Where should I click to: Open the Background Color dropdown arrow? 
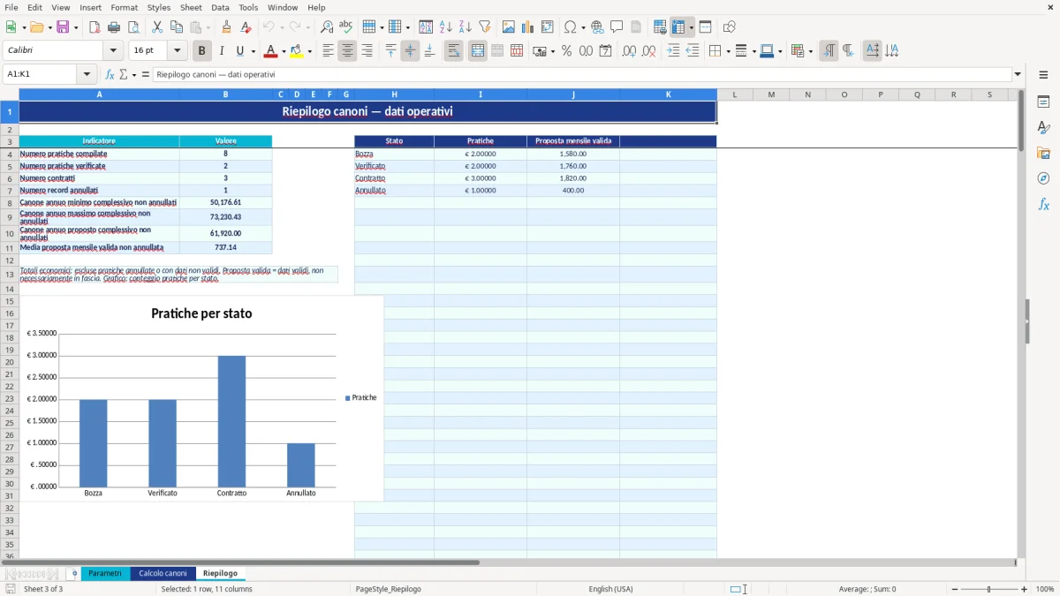[x=310, y=51]
